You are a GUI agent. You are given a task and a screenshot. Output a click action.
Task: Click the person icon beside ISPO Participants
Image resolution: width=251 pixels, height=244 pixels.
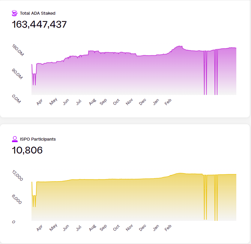click(x=15, y=139)
